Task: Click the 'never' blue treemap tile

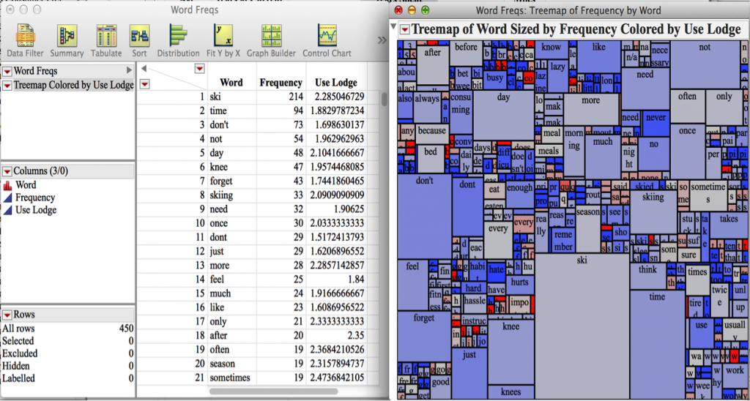Action: (656, 124)
